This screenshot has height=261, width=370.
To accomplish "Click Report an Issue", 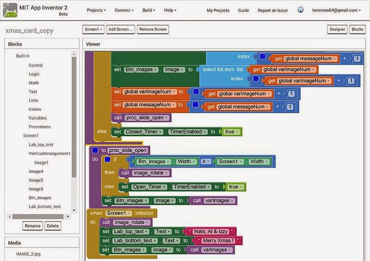I will pos(272,10).
